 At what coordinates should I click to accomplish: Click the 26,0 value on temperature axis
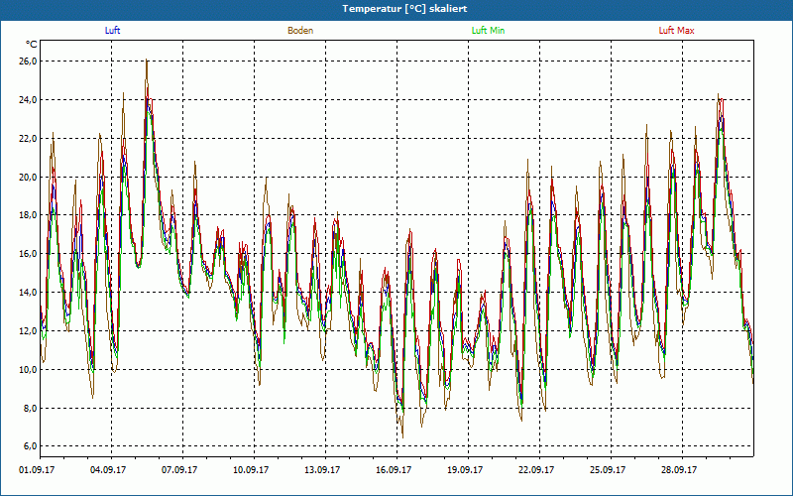(x=27, y=62)
